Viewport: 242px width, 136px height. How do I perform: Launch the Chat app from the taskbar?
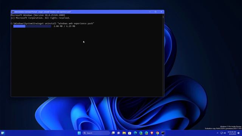(118, 133)
